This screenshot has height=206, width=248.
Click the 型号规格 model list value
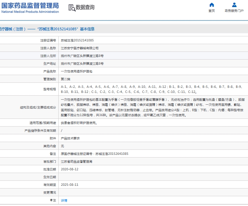[152, 89]
